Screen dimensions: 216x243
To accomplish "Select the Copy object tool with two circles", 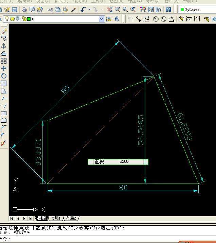I will pos(4,38).
